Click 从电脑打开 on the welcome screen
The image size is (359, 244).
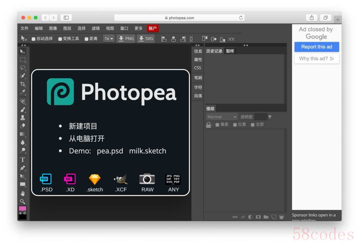coord(86,138)
